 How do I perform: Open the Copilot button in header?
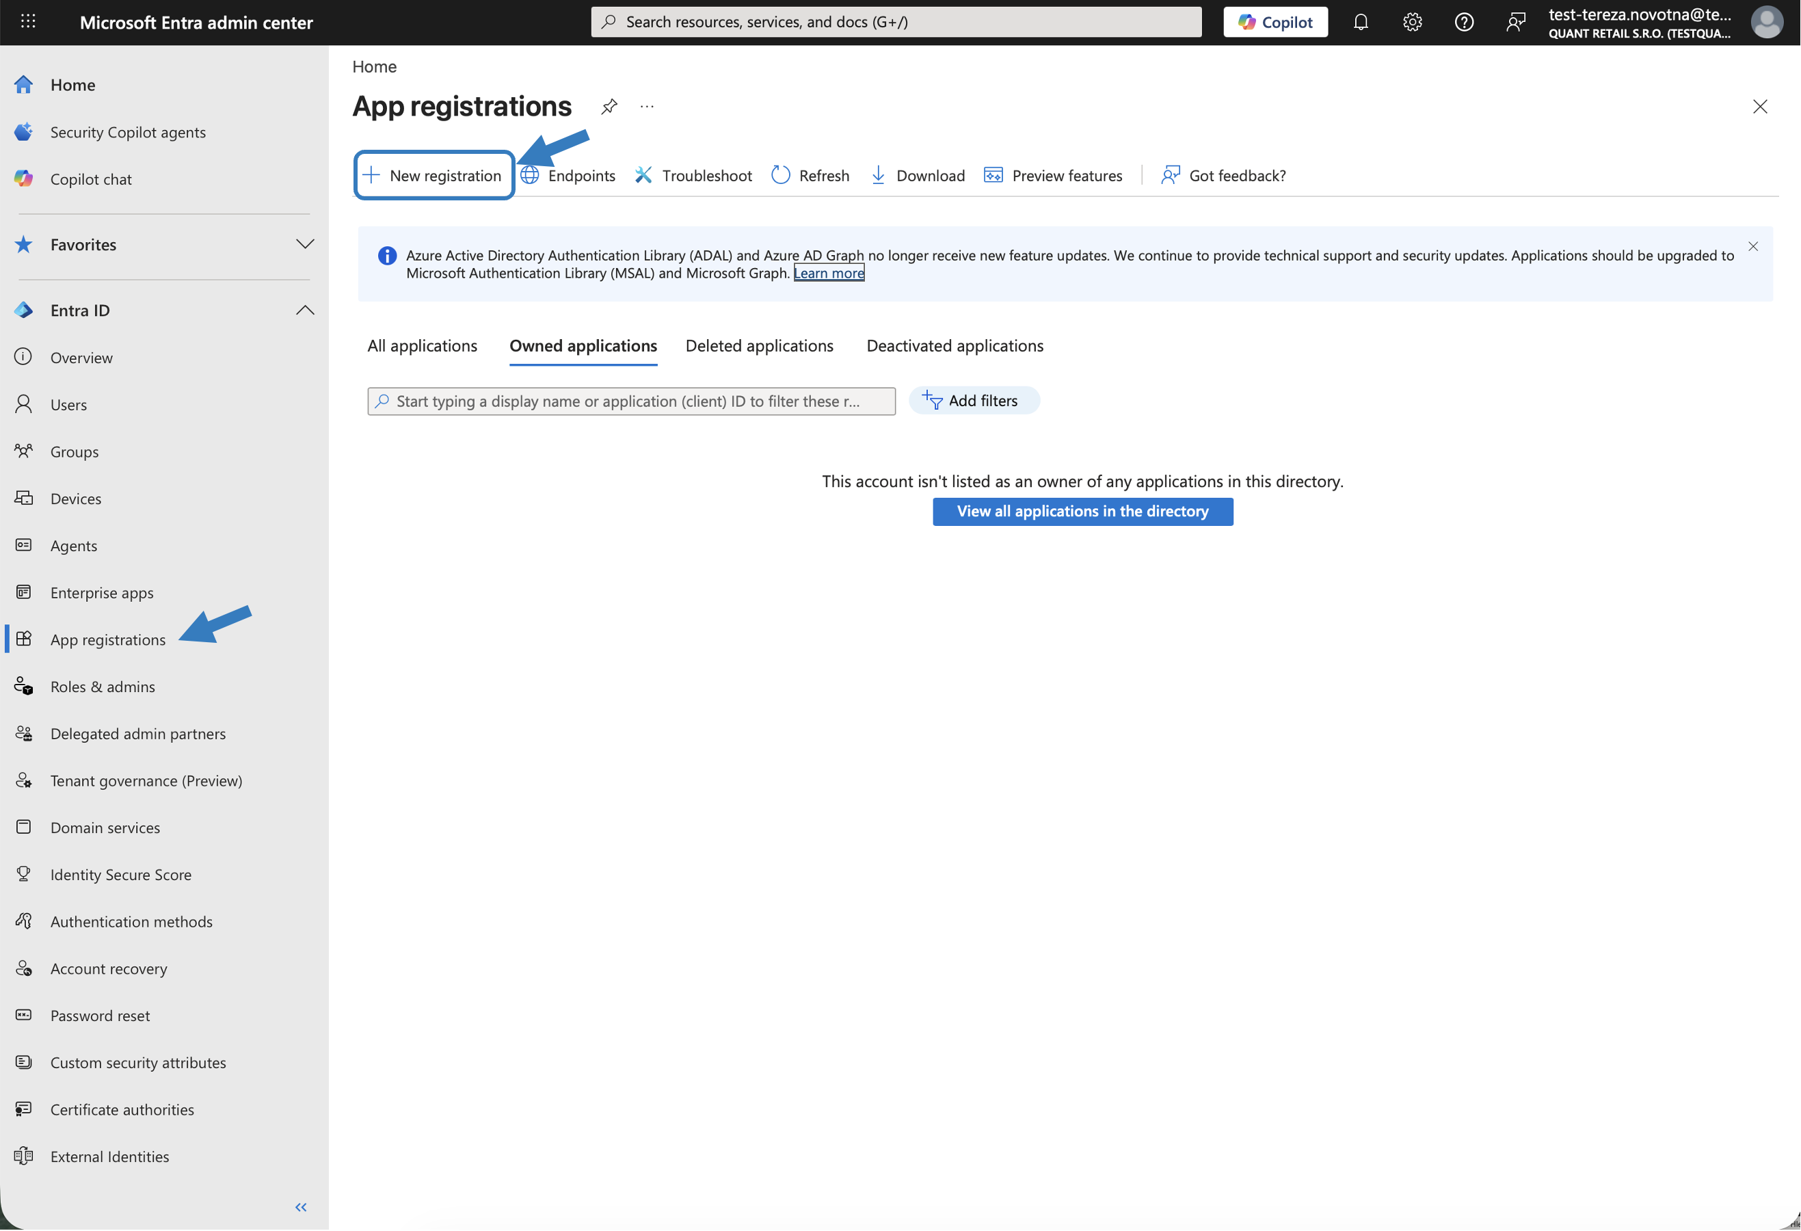[1275, 22]
